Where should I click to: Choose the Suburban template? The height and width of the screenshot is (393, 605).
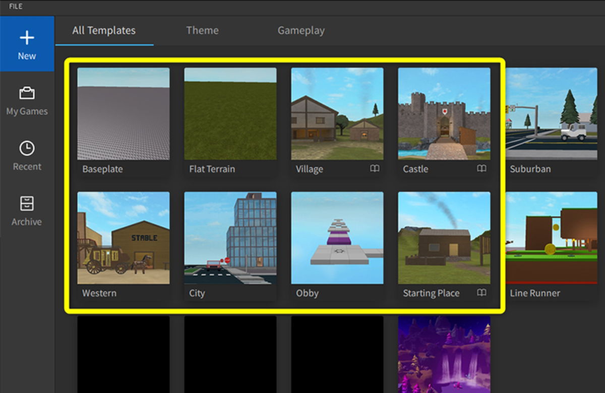pyautogui.click(x=552, y=114)
